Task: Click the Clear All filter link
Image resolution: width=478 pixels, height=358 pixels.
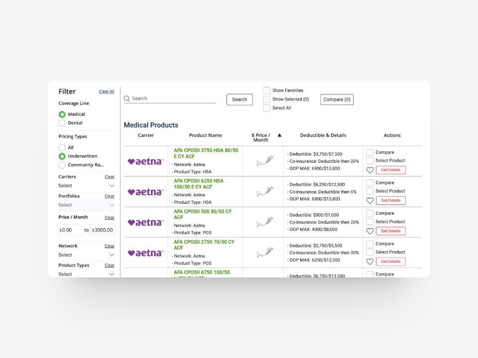Action: (x=107, y=91)
